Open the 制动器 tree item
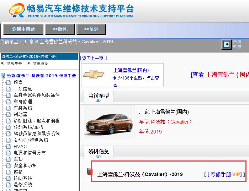 pyautogui.click(x=21, y=114)
